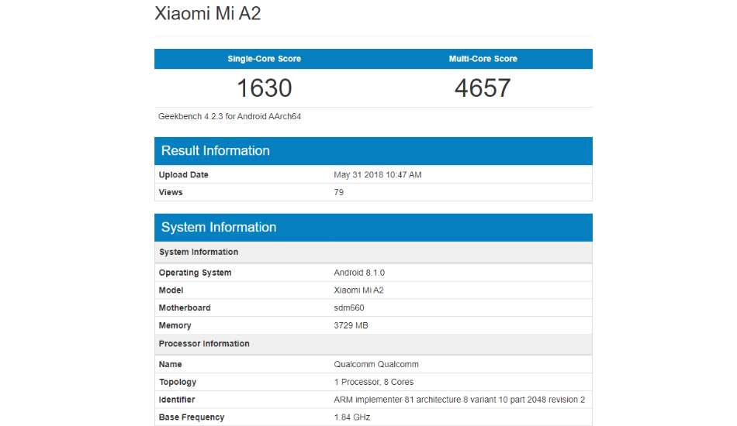This screenshot has width=737, height=426.
Task: Select the 1.84 GHz frequency value
Action: coord(352,417)
